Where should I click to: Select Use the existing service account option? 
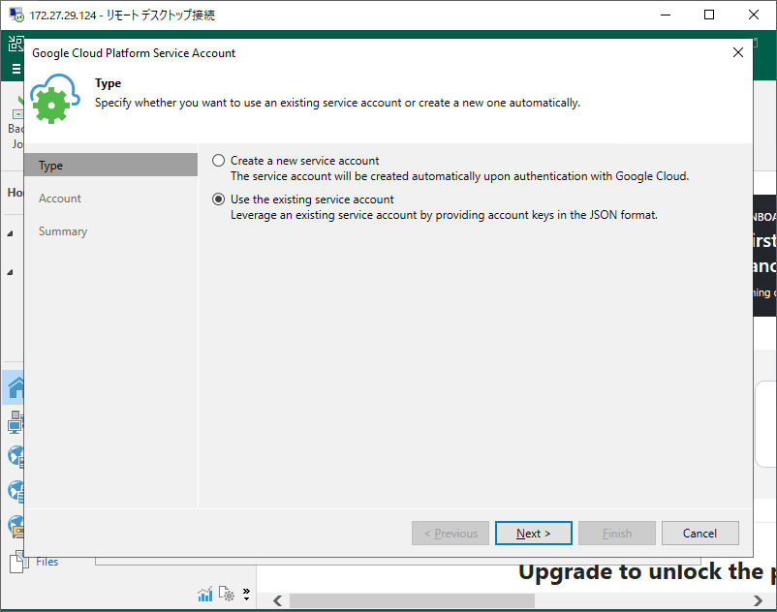pyautogui.click(x=219, y=199)
